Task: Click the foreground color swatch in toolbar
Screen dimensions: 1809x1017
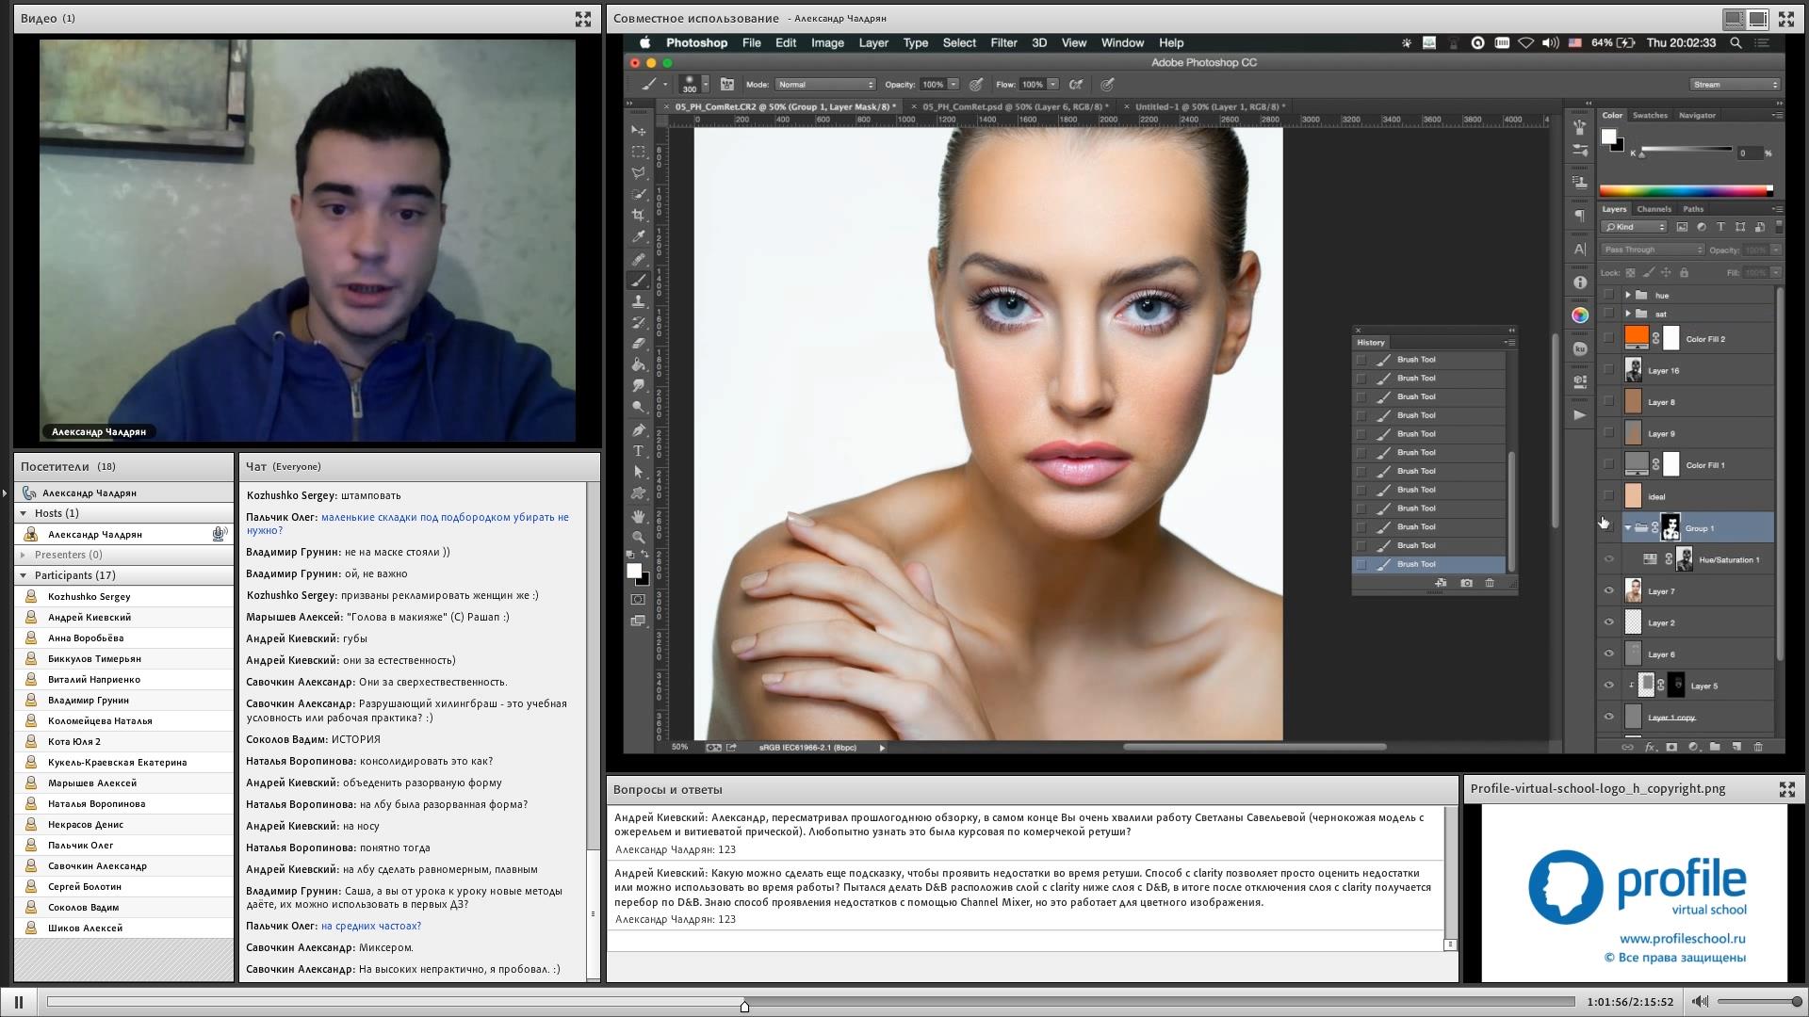Action: (x=634, y=571)
